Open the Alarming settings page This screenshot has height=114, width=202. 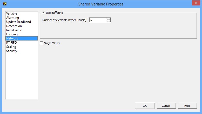[x=12, y=18]
